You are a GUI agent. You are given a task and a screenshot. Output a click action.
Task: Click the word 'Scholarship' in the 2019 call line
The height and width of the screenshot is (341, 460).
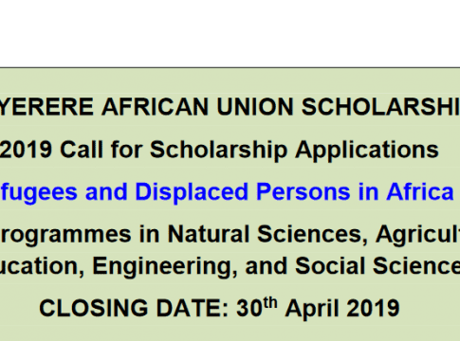click(x=218, y=150)
